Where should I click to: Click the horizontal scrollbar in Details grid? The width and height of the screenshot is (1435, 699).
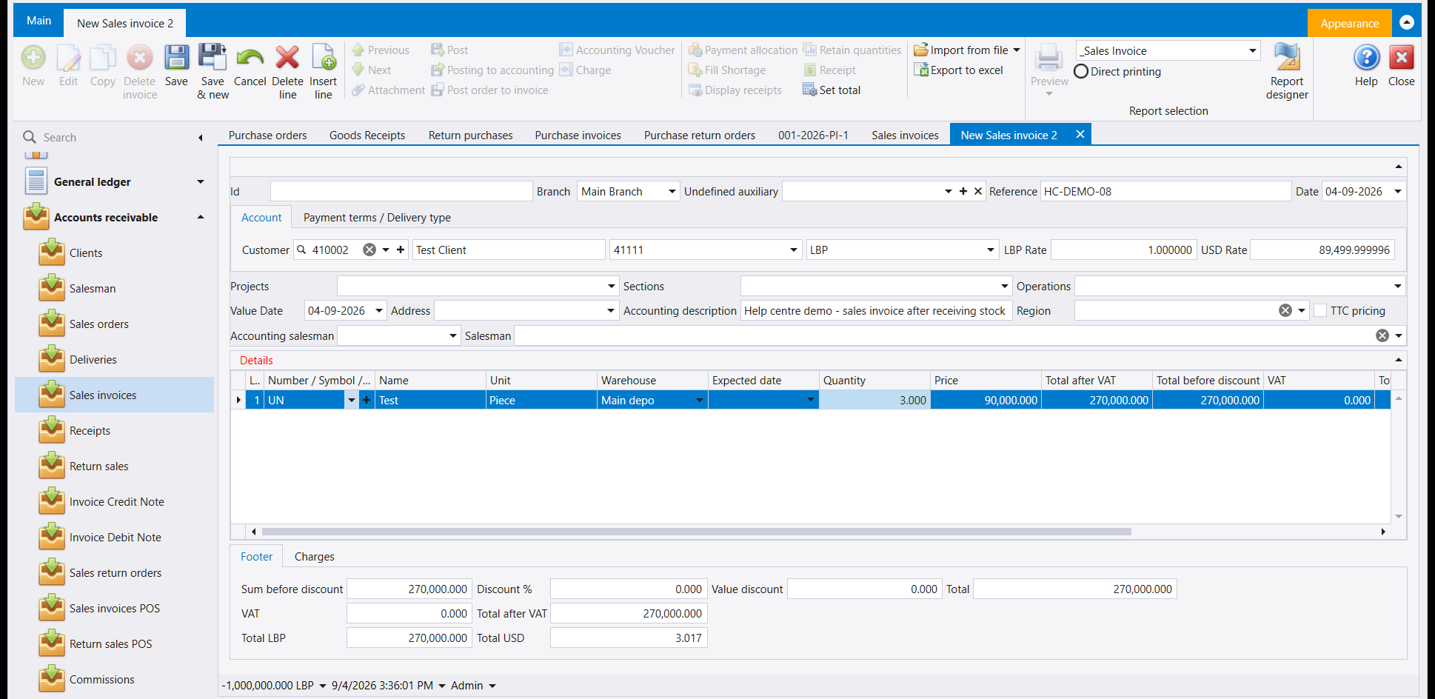(696, 532)
